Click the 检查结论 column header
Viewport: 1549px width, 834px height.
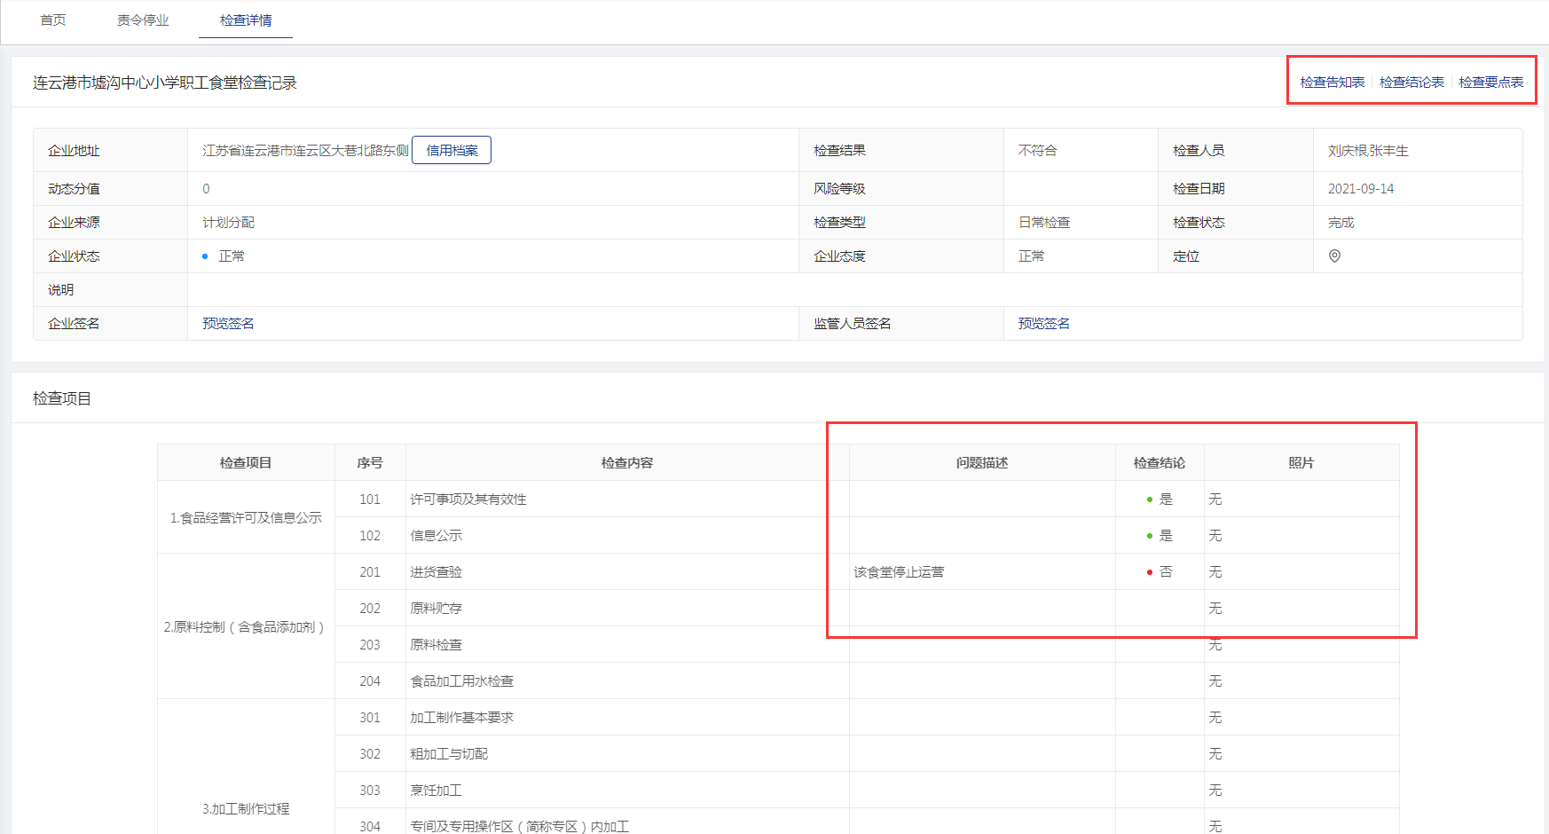pos(1160,463)
